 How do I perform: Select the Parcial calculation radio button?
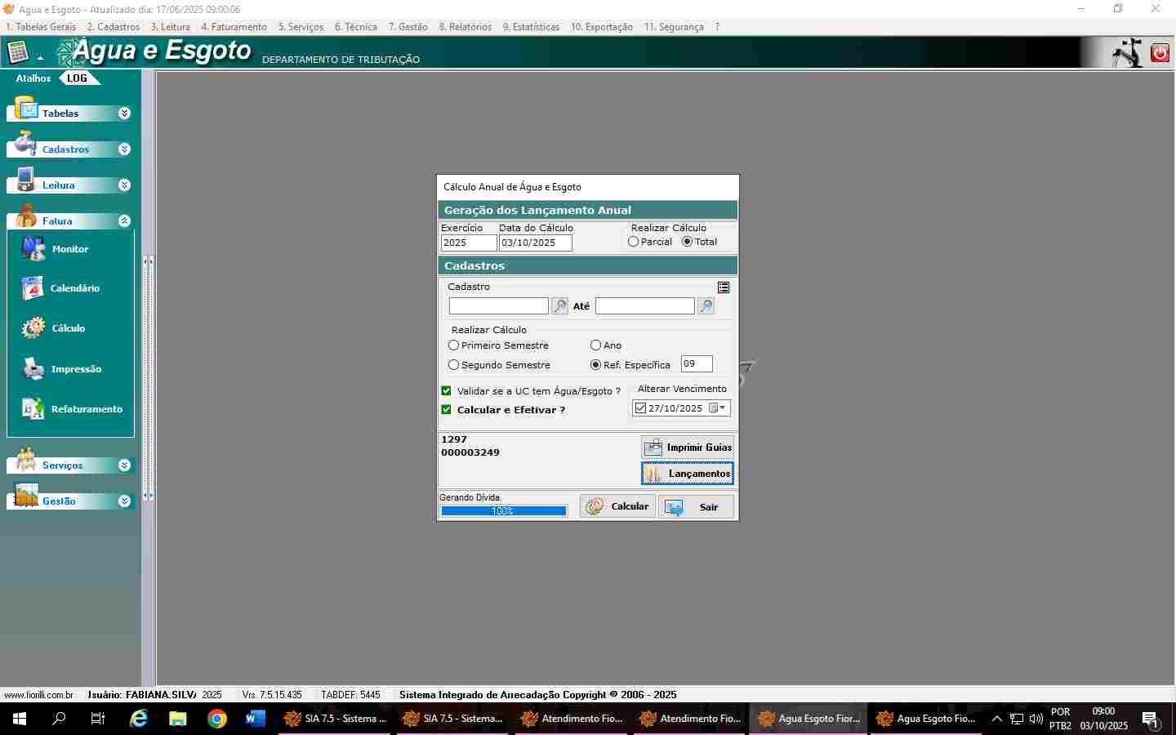[x=634, y=242]
